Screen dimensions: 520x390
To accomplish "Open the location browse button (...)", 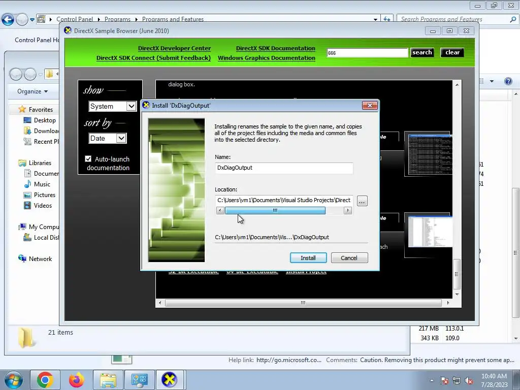I will tap(362, 201).
